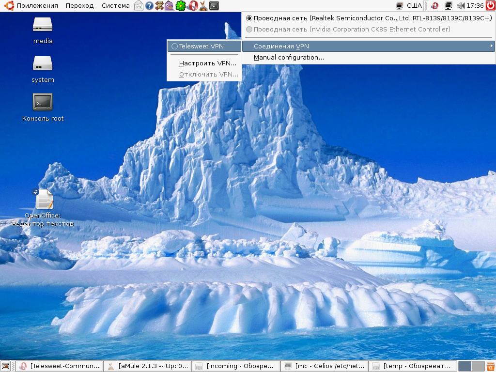Image resolution: width=496 pixels, height=372 pixels.
Task: Open the mail envelope launcher
Action: click(139, 6)
